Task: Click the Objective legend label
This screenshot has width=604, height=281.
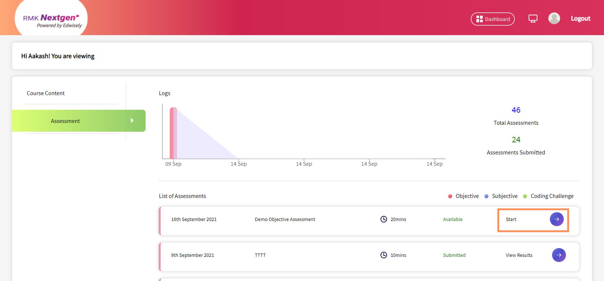Action: point(467,196)
